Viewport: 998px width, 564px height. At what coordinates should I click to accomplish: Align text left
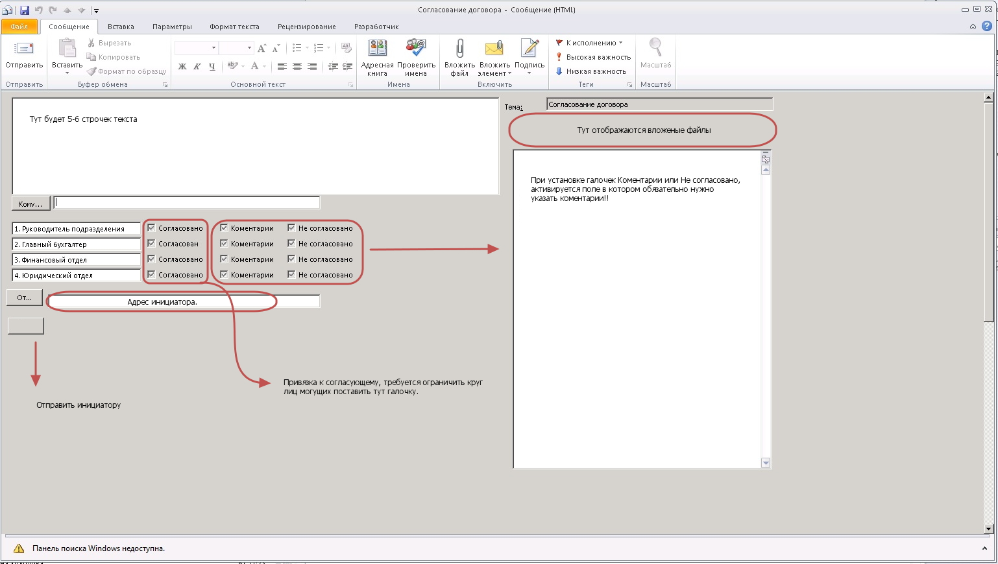click(x=282, y=66)
